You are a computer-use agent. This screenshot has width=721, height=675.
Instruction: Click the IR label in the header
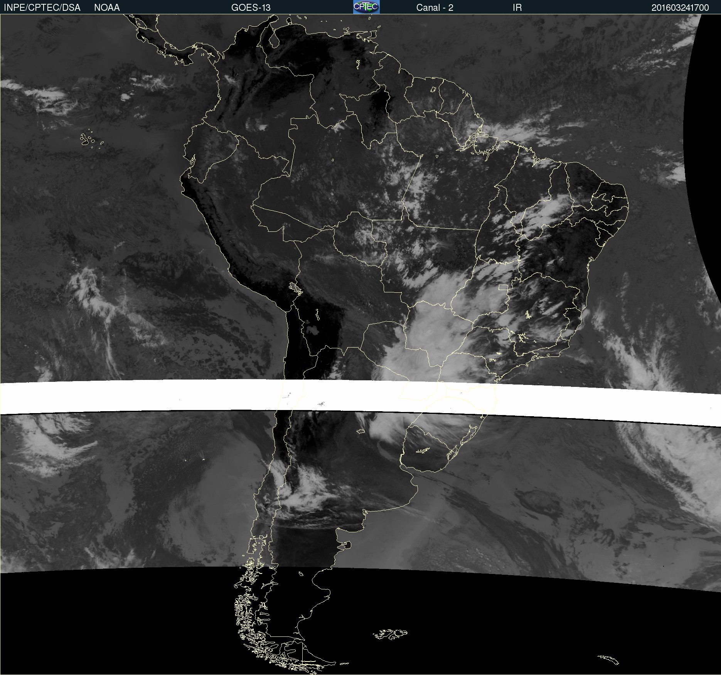tap(517, 8)
